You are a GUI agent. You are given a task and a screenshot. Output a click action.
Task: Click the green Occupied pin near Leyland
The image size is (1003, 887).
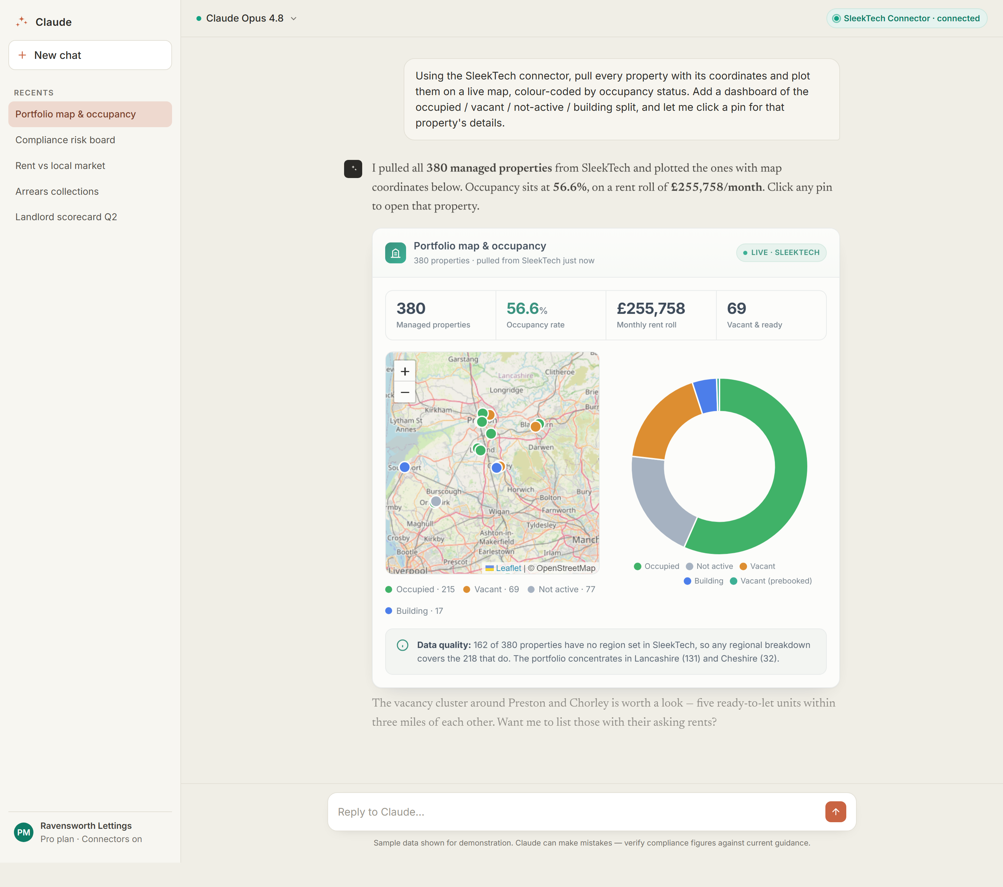click(x=480, y=450)
